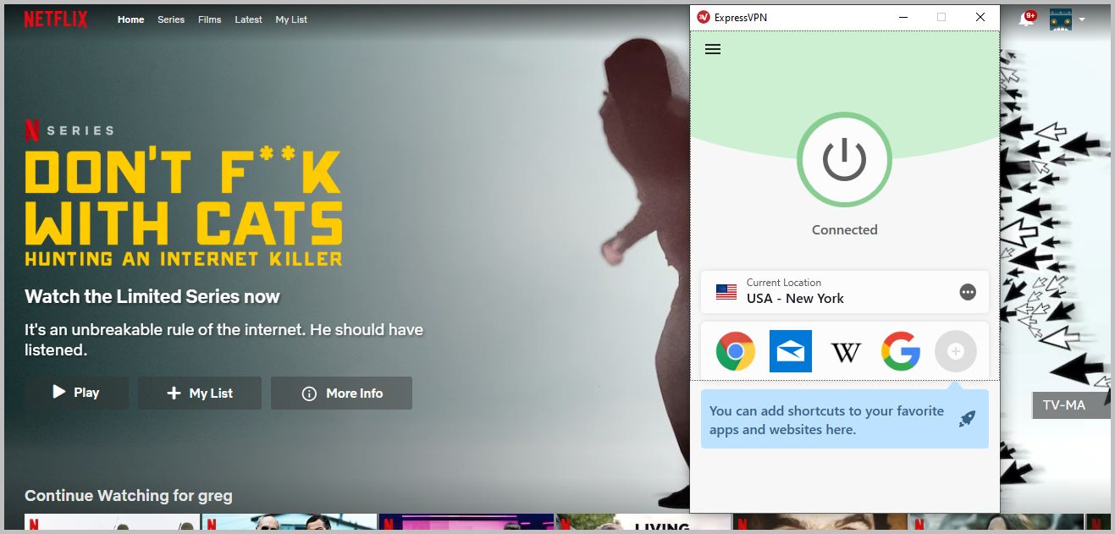Viewport: 1115px width, 534px height.
Task: Add the series to My List
Action: coord(200,393)
